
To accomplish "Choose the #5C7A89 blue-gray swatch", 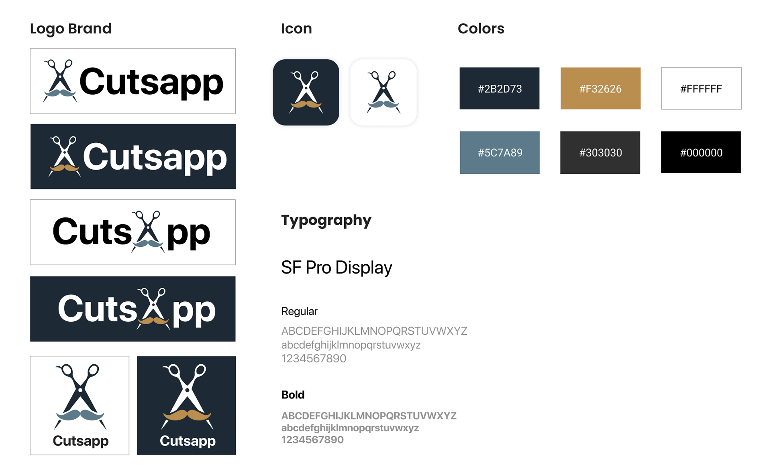I will pyautogui.click(x=500, y=152).
